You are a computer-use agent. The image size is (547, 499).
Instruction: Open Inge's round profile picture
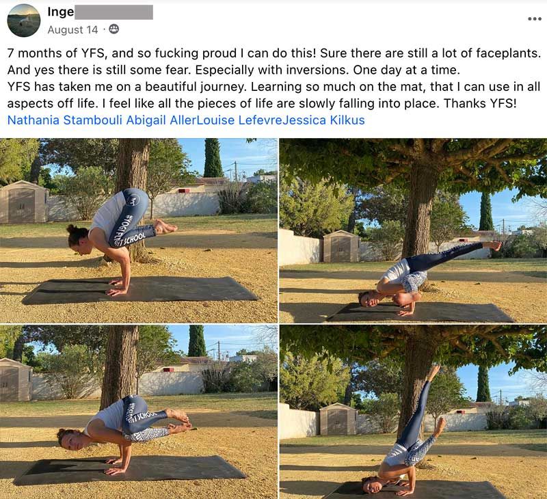click(24, 21)
